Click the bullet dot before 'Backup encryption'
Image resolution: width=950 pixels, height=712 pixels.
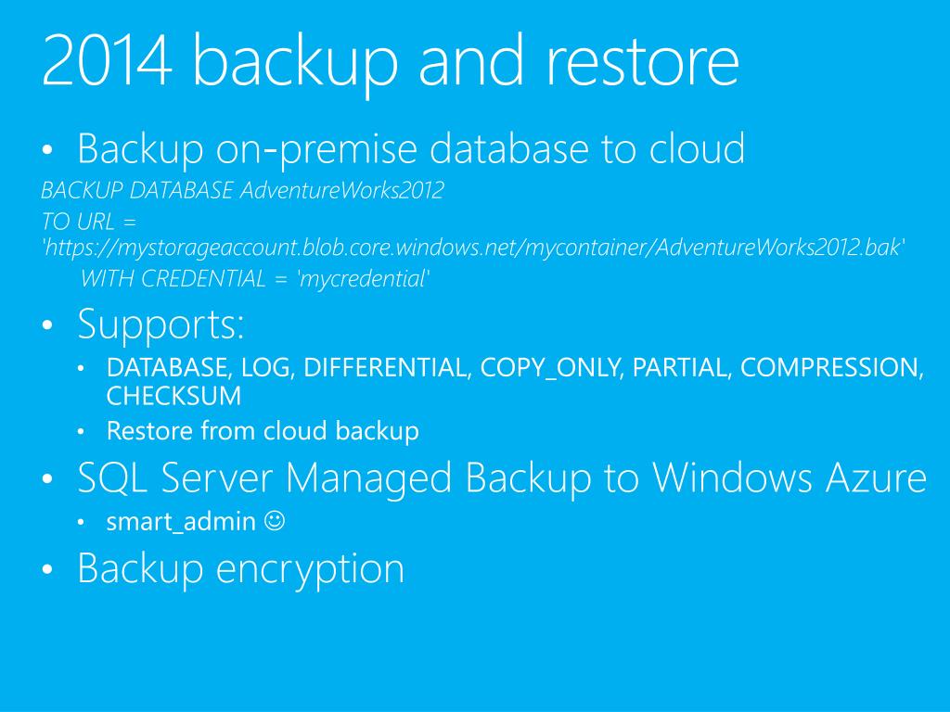[48, 569]
